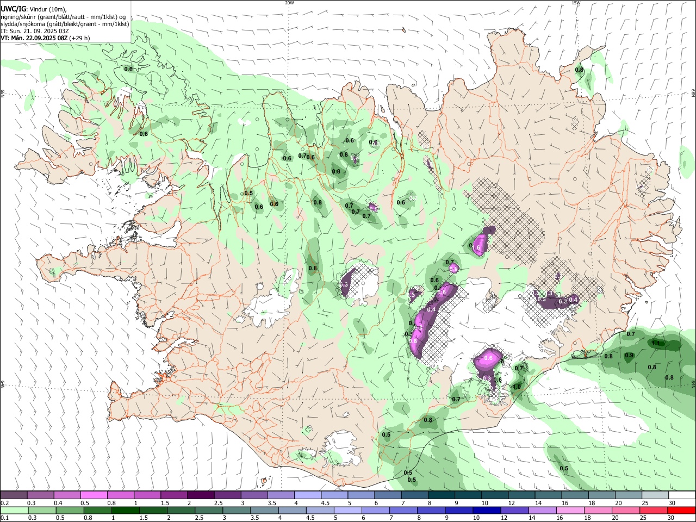The image size is (696, 522).
Task: Pick the dark teal swatch labeled 8, top row
Action: [441, 495]
